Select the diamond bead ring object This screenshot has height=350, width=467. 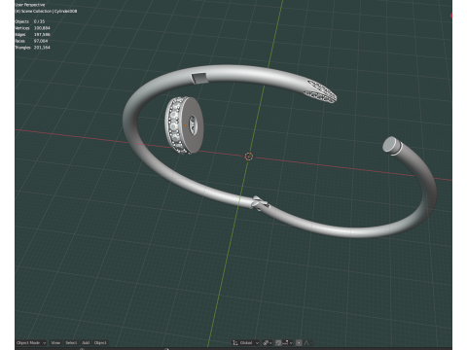tap(184, 125)
